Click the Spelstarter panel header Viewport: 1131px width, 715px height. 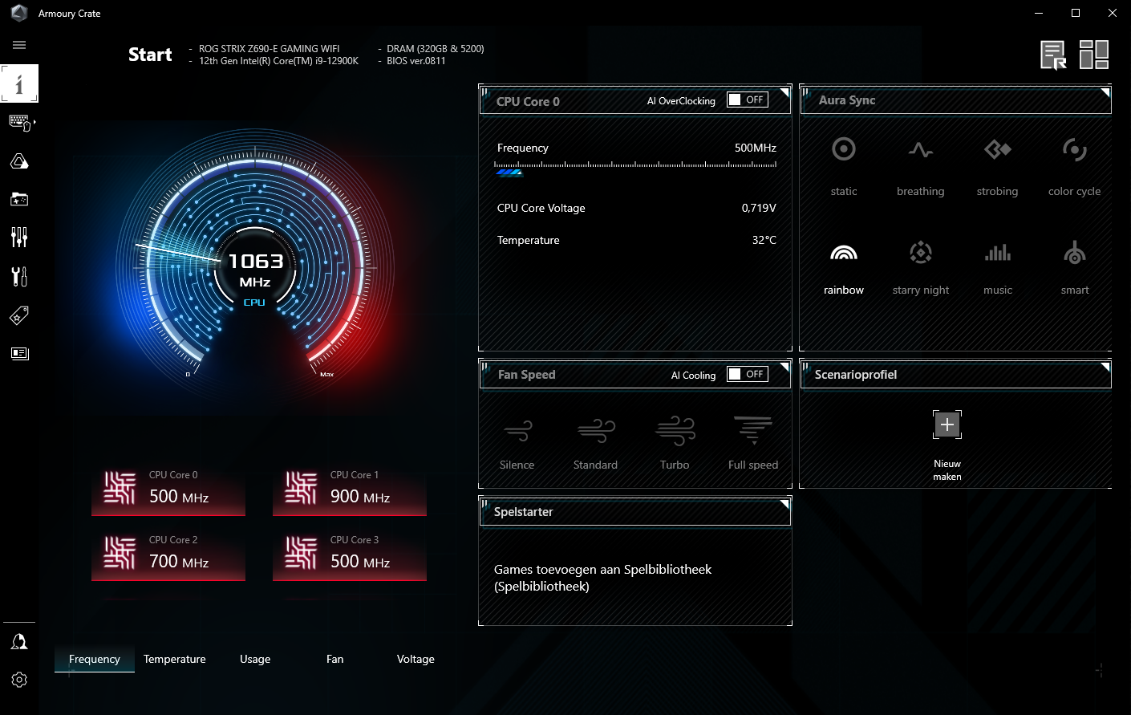(635, 512)
